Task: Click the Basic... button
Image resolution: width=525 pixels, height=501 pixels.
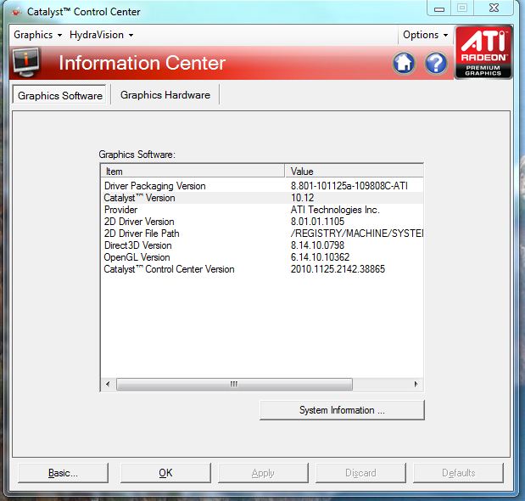Action: 63,473
